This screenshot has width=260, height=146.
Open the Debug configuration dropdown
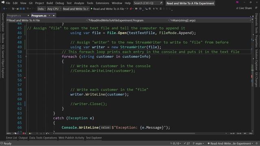tap(41, 9)
